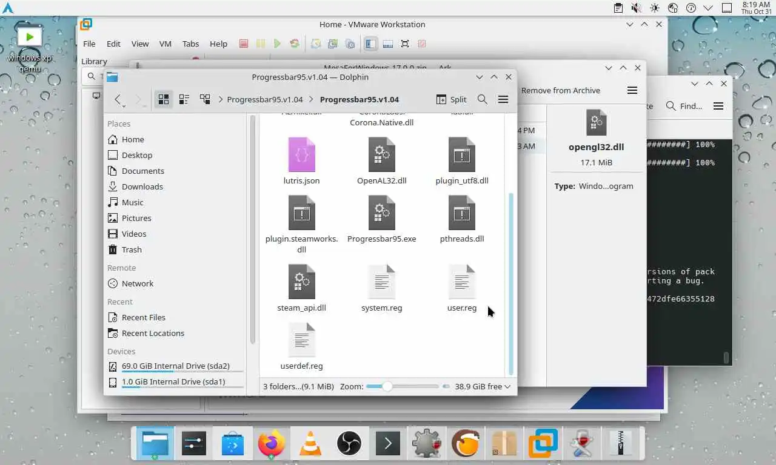Select the userdef.reg file
Screen dimensions: 776x465
pos(301,346)
